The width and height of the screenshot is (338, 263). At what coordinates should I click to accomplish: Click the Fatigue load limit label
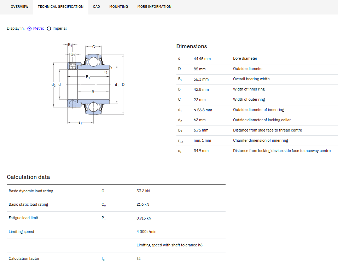pyautogui.click(x=23, y=218)
